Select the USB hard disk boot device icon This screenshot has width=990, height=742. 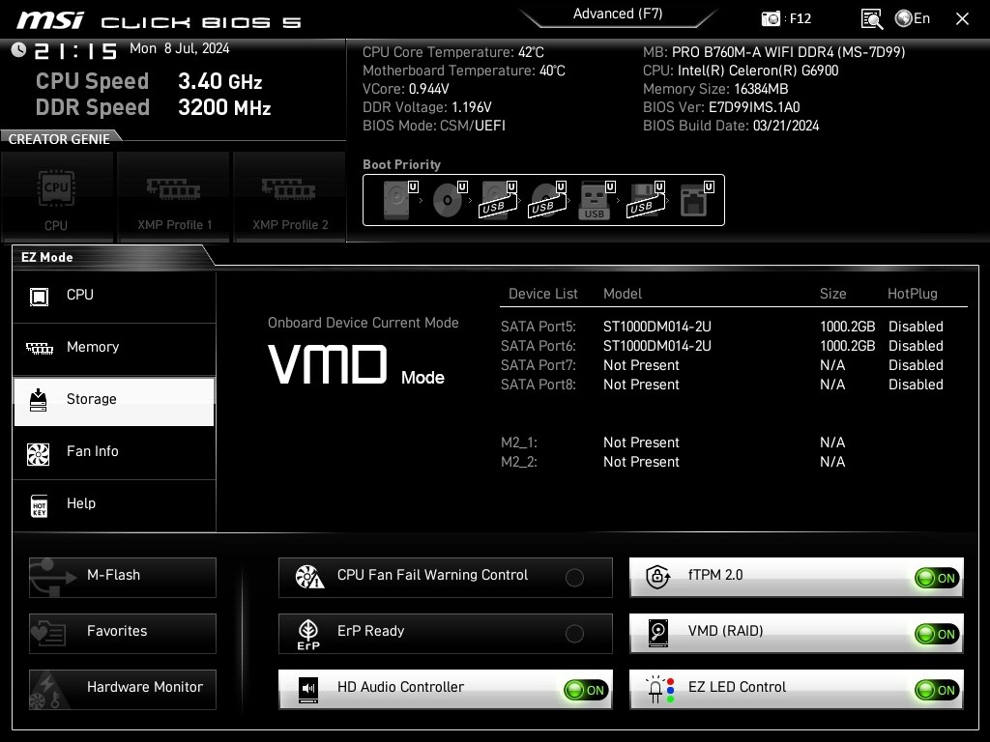click(499, 200)
